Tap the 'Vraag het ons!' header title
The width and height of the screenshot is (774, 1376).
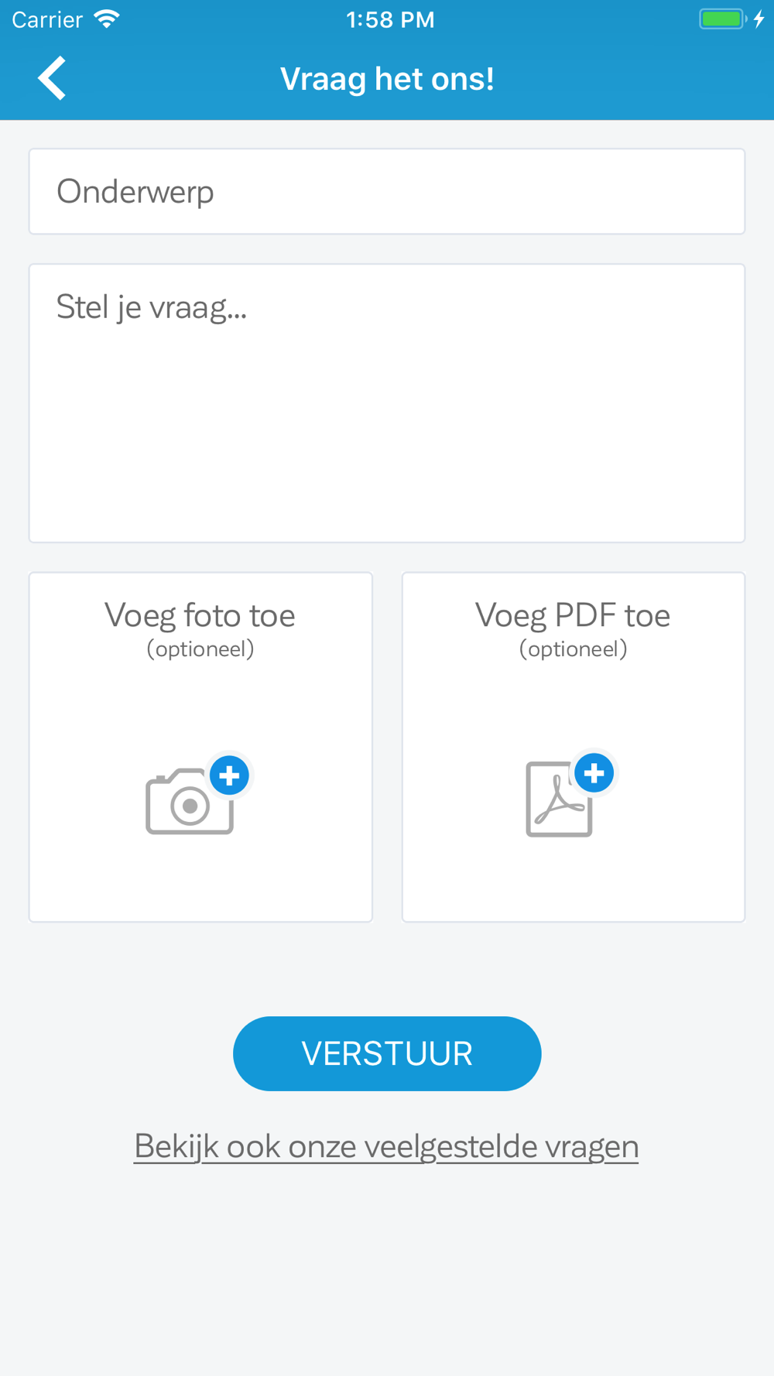pos(387,79)
